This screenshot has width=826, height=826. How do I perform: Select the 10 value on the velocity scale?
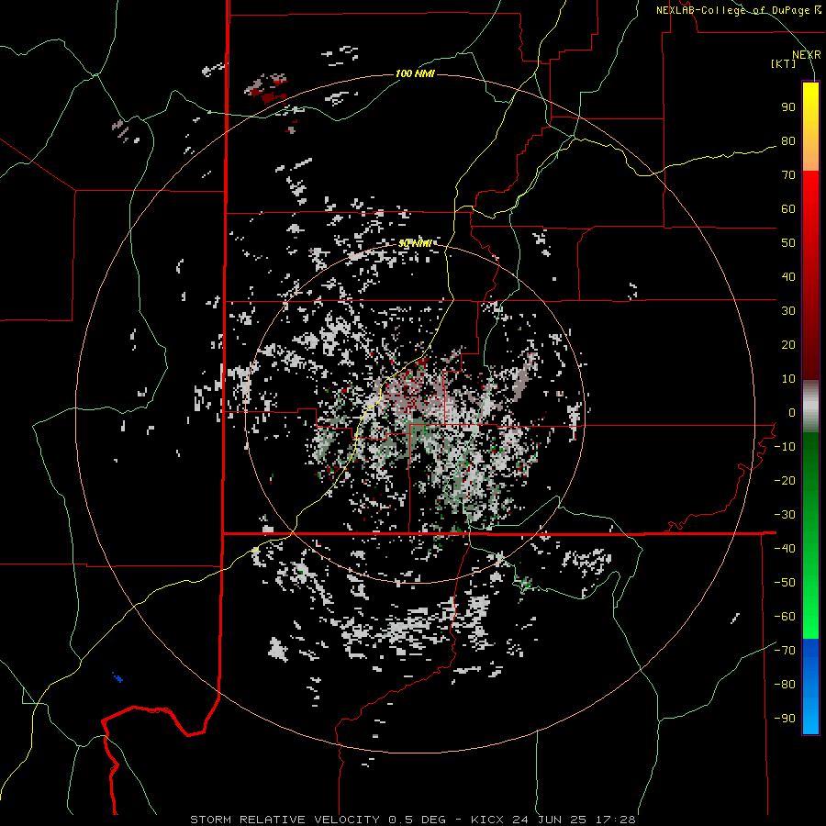pyautogui.click(x=788, y=379)
